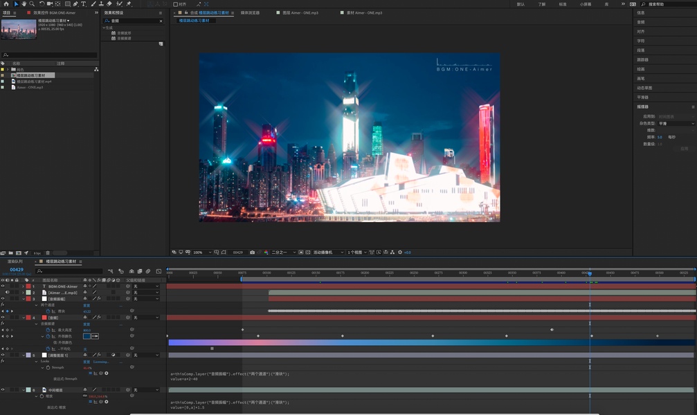The image size is (697, 415).
Task: Select the 标准 workspace
Action: coord(563,4)
